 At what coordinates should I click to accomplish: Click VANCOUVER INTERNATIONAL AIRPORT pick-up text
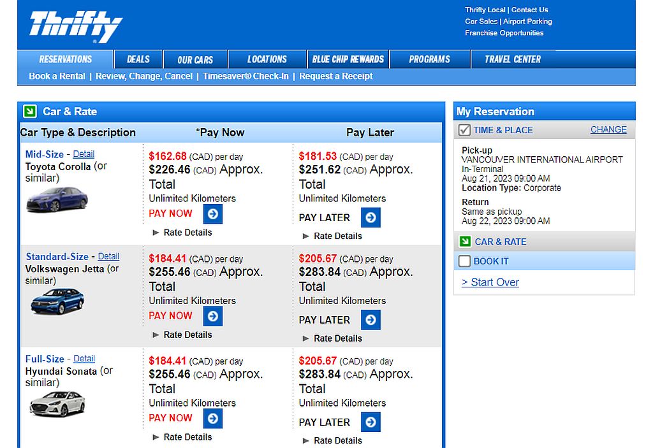click(542, 160)
